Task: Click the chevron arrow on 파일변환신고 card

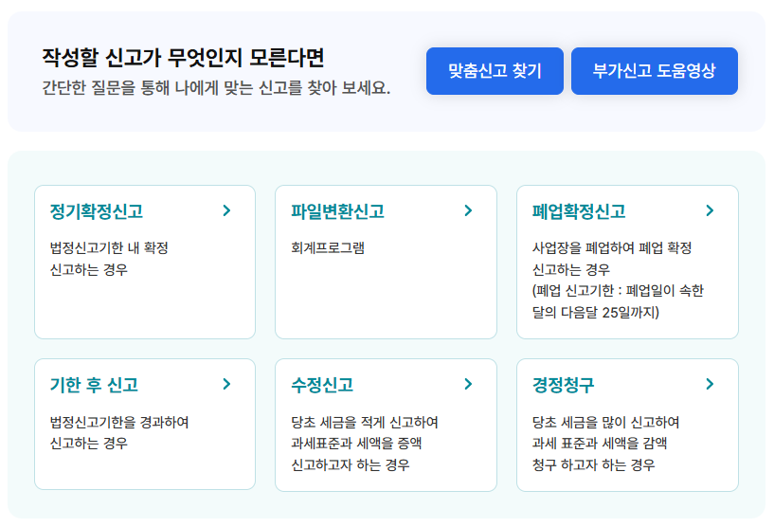Action: 468,211
